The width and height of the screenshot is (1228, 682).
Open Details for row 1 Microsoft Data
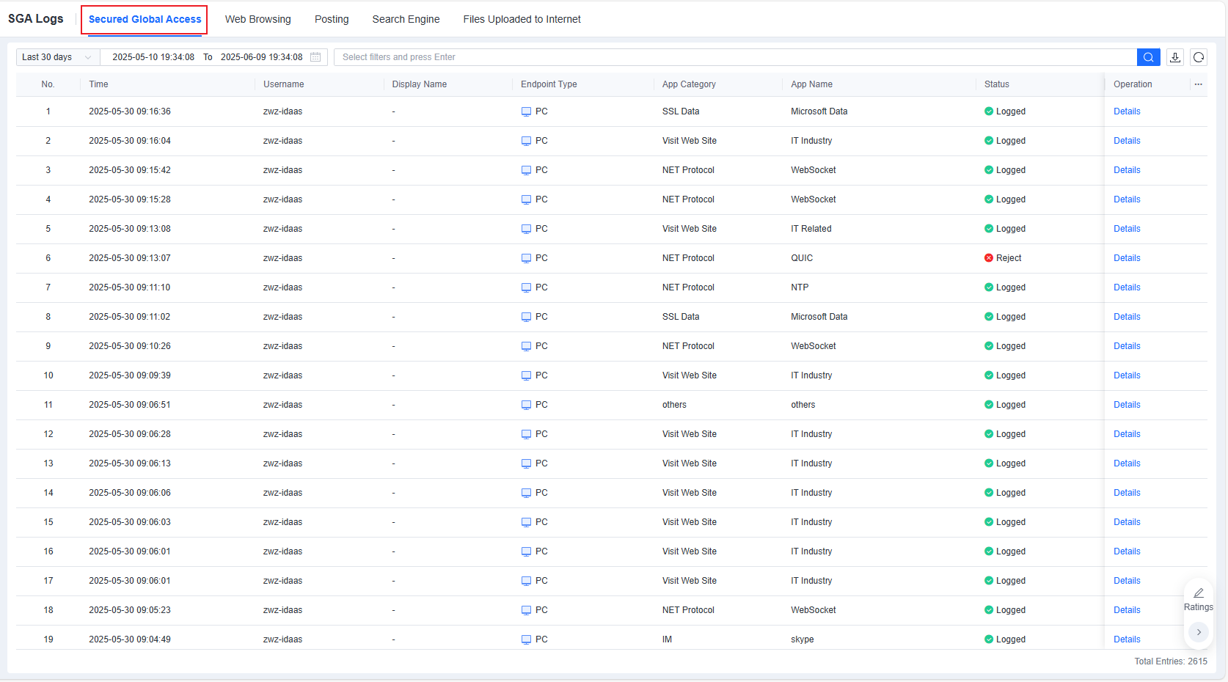click(1127, 111)
